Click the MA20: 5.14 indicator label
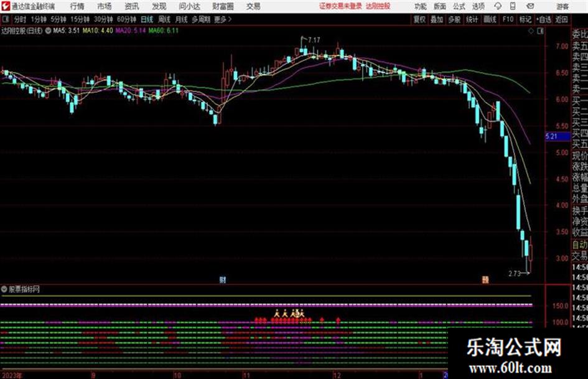588x379 pixels. [x=131, y=30]
